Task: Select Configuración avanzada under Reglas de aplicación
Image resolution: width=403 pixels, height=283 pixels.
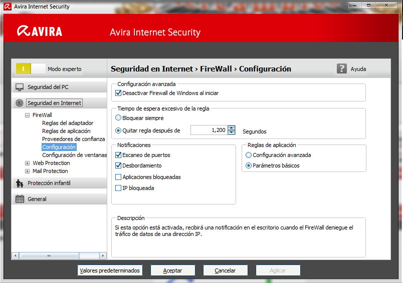Action: click(249, 155)
